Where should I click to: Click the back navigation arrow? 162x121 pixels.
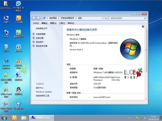(34, 18)
